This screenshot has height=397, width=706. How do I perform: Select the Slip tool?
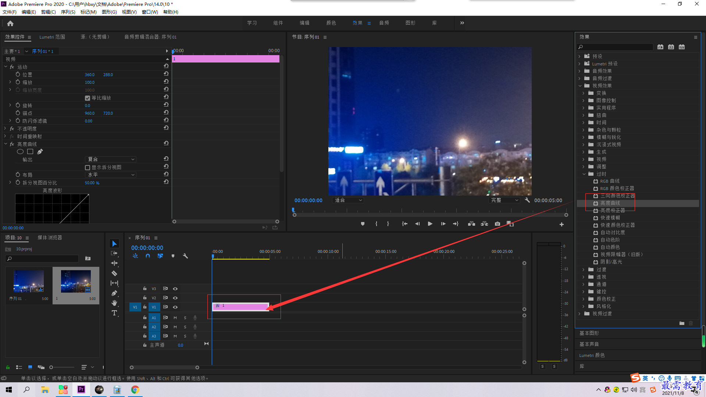(114, 283)
